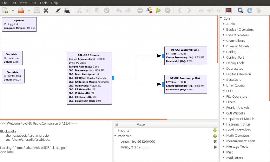The width and height of the screenshot is (270, 162).
Task: Edit samp_rate value 128000
Action: [143, 147]
